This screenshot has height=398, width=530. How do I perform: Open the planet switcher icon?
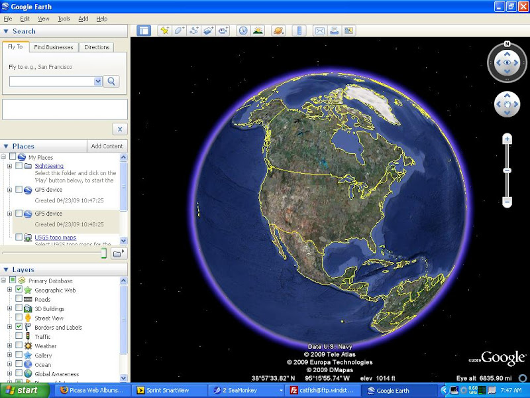pos(278,31)
